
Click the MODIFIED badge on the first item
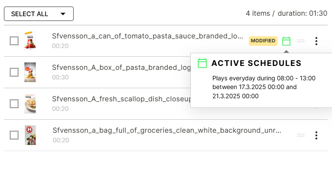tap(263, 41)
